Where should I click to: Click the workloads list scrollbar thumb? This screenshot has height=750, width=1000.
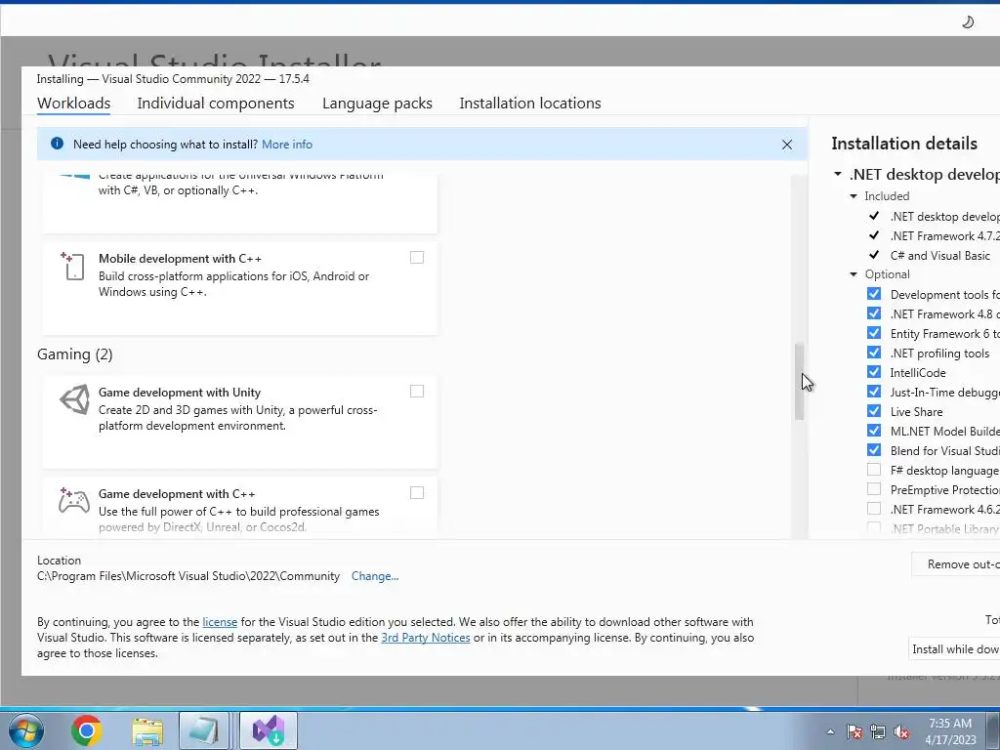(x=799, y=382)
